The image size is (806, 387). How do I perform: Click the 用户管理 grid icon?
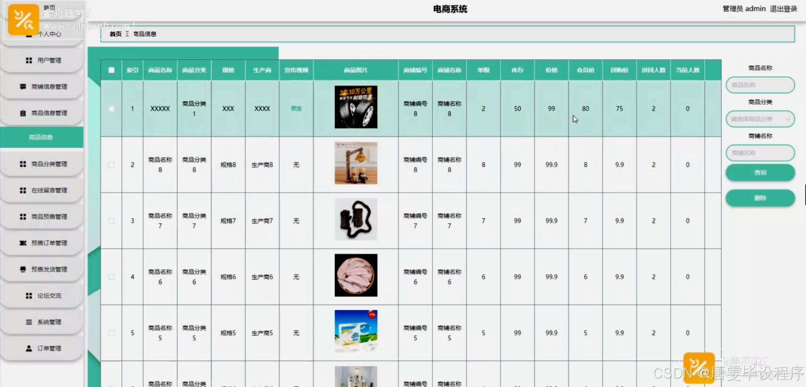29,60
